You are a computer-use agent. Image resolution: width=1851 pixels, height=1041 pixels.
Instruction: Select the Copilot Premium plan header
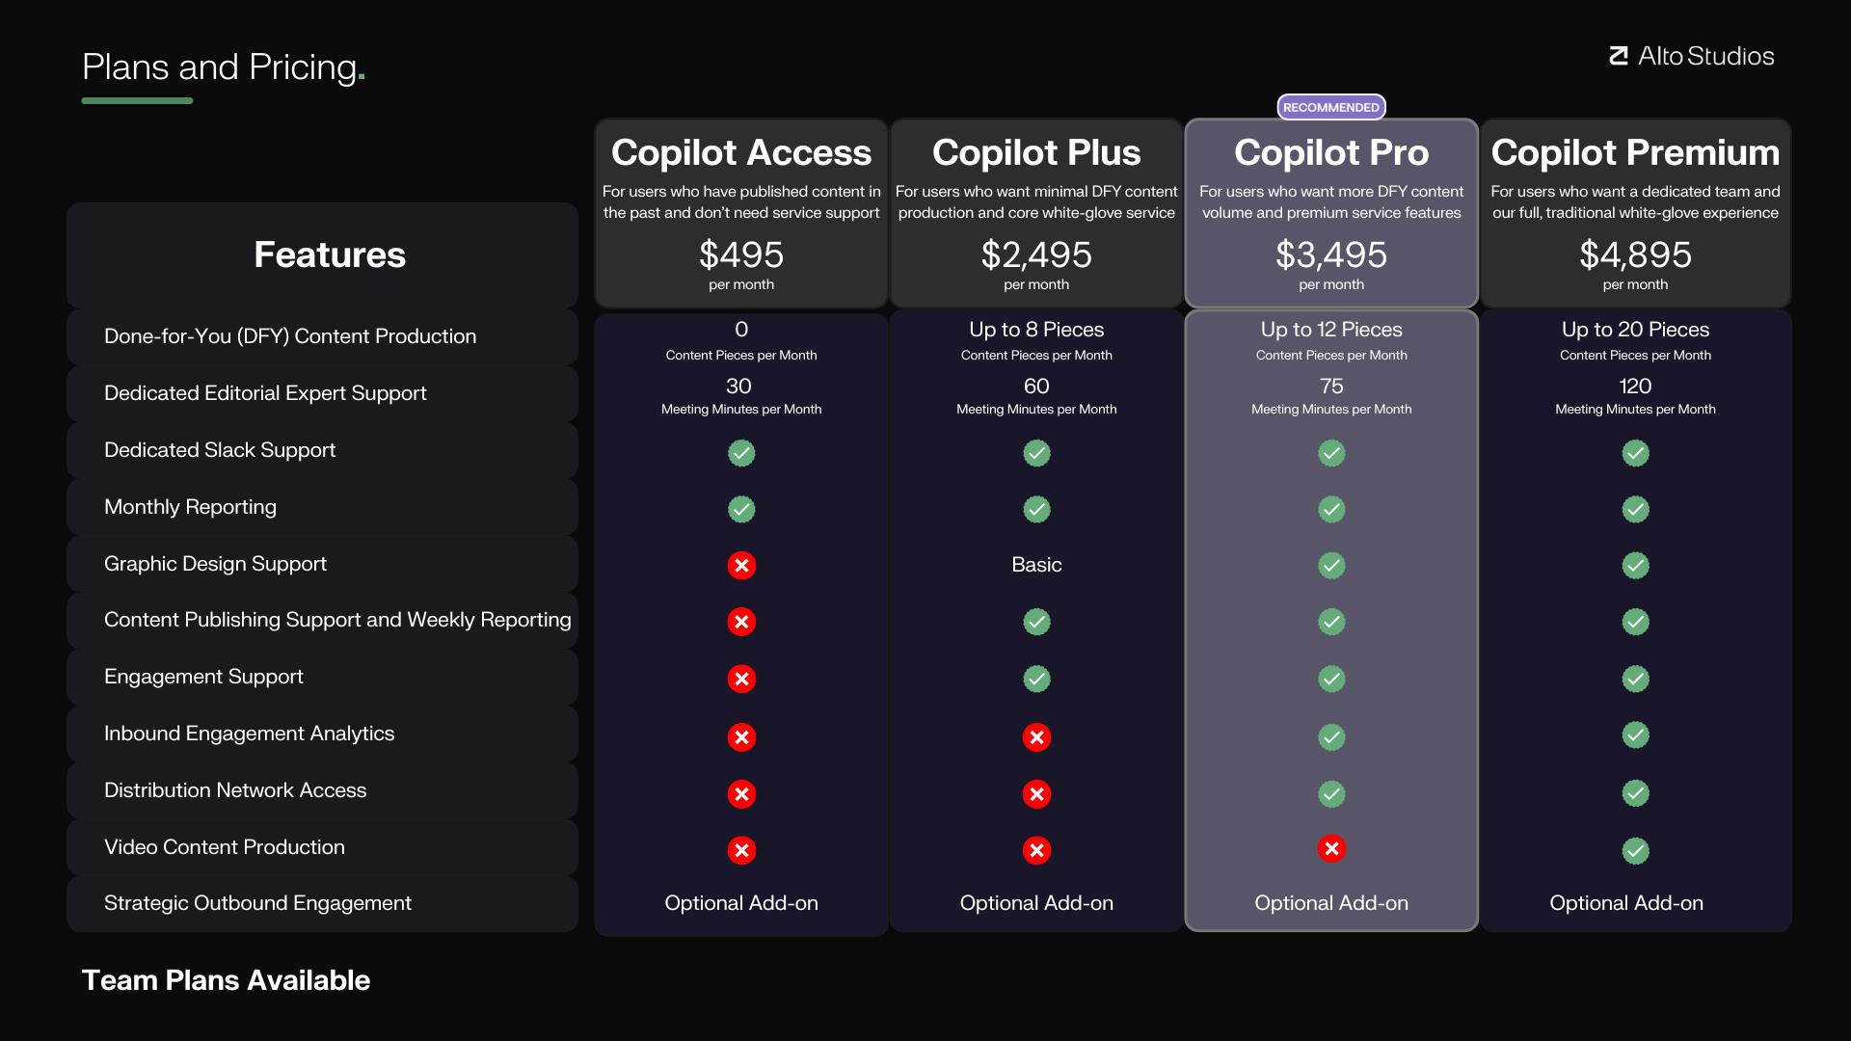pos(1635,152)
